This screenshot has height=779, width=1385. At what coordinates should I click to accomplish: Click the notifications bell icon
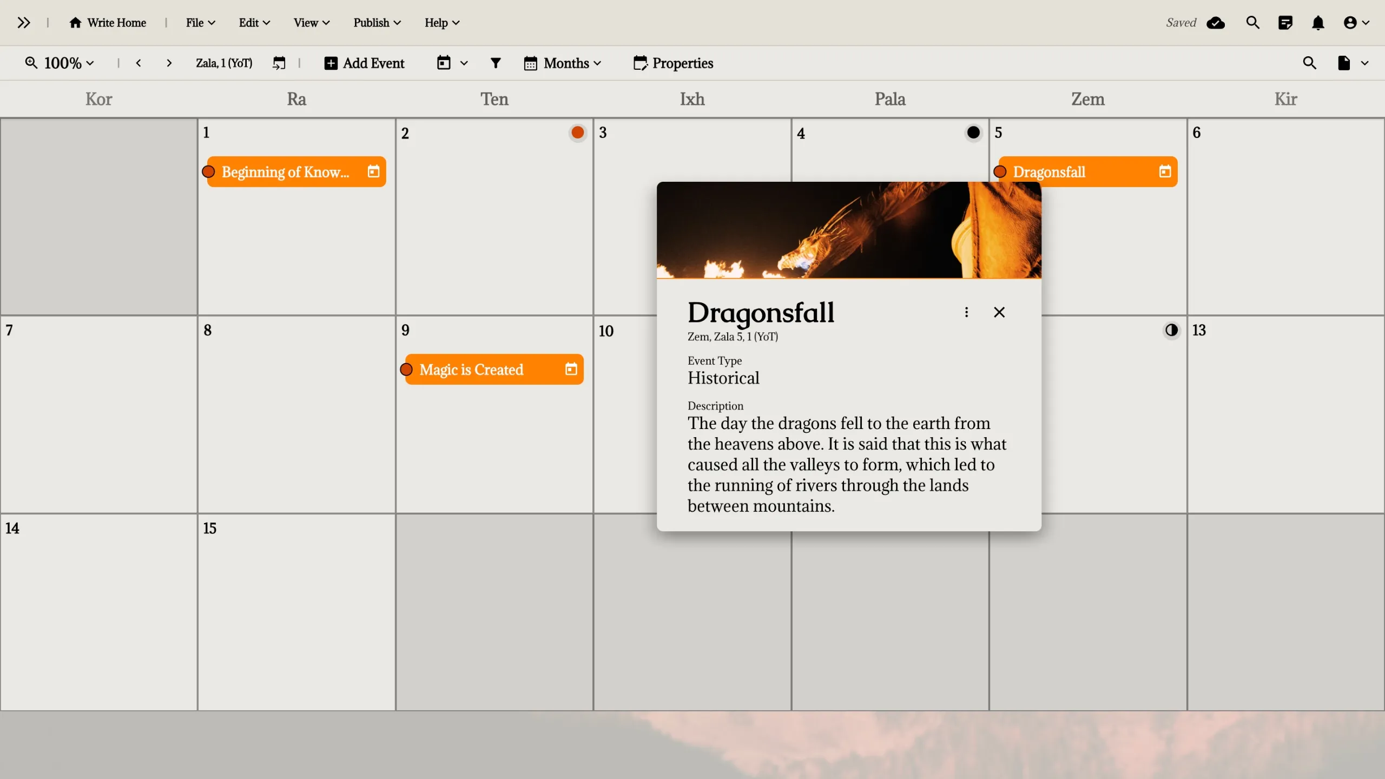click(1318, 23)
